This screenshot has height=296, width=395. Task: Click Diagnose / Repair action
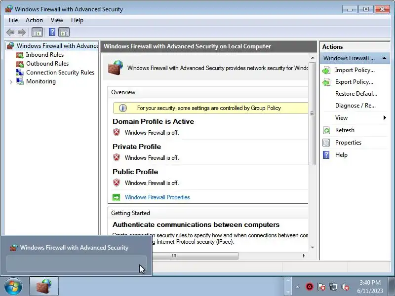point(355,106)
